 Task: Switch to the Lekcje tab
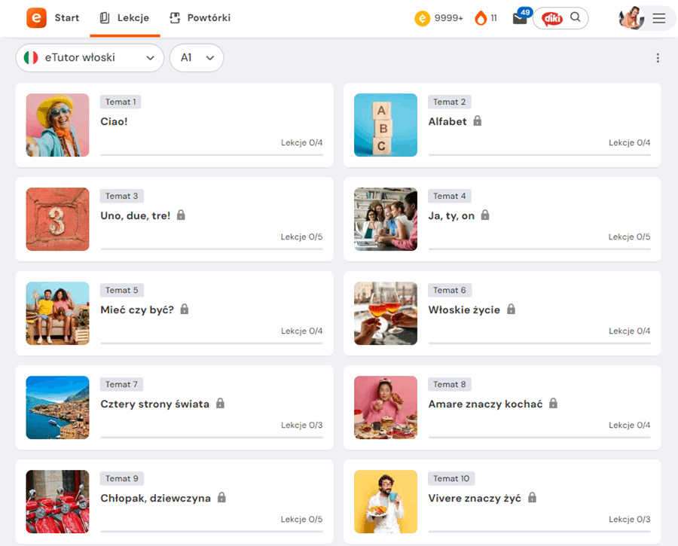(x=125, y=17)
